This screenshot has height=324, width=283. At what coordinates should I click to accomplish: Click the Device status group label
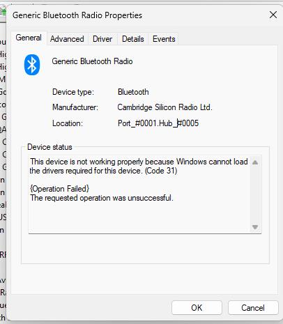pos(49,147)
